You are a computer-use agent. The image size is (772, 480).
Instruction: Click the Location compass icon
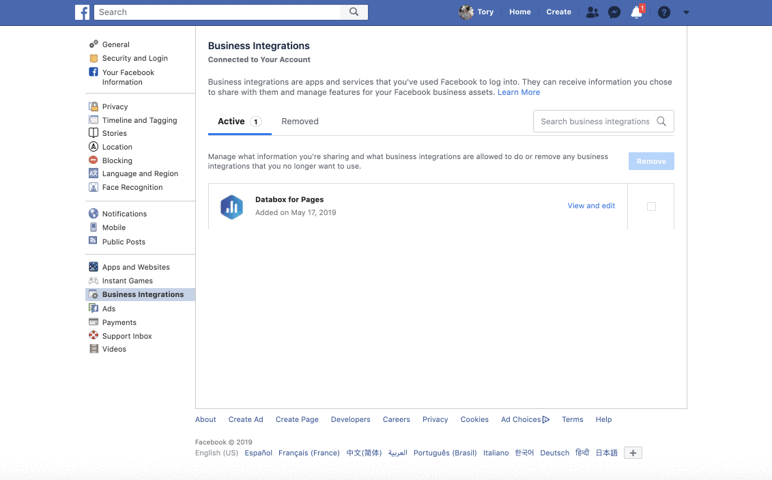94,146
